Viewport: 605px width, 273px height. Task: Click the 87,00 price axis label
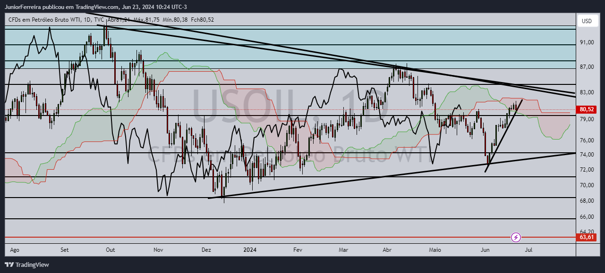pyautogui.click(x=587, y=67)
